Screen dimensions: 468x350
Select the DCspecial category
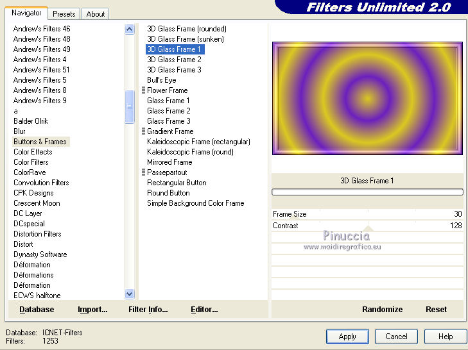[29, 224]
